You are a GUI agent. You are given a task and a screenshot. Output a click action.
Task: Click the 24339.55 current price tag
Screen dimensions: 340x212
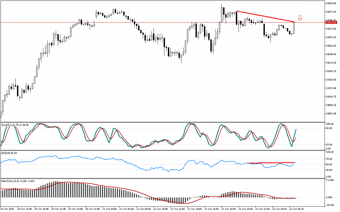coord(331,23)
